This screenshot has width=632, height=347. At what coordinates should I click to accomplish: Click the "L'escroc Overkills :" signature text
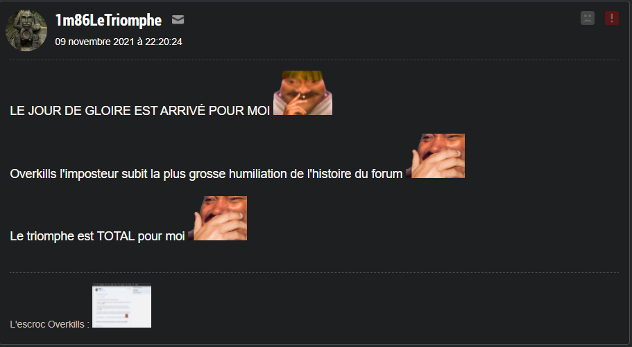[49, 324]
